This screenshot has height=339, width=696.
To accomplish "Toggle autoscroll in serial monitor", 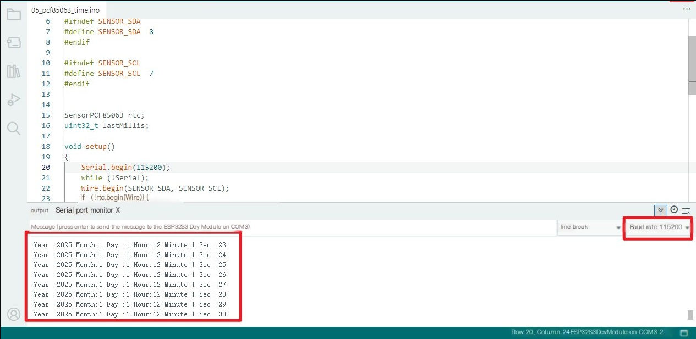I will pyautogui.click(x=661, y=210).
